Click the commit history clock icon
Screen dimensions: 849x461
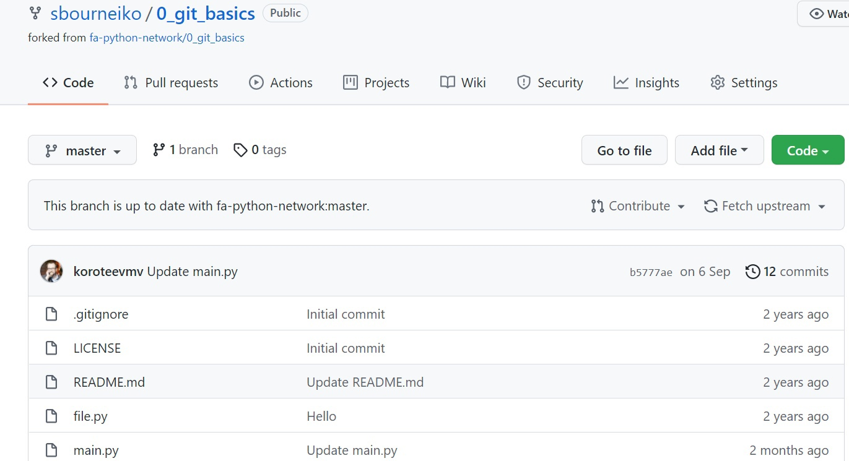pyautogui.click(x=752, y=272)
